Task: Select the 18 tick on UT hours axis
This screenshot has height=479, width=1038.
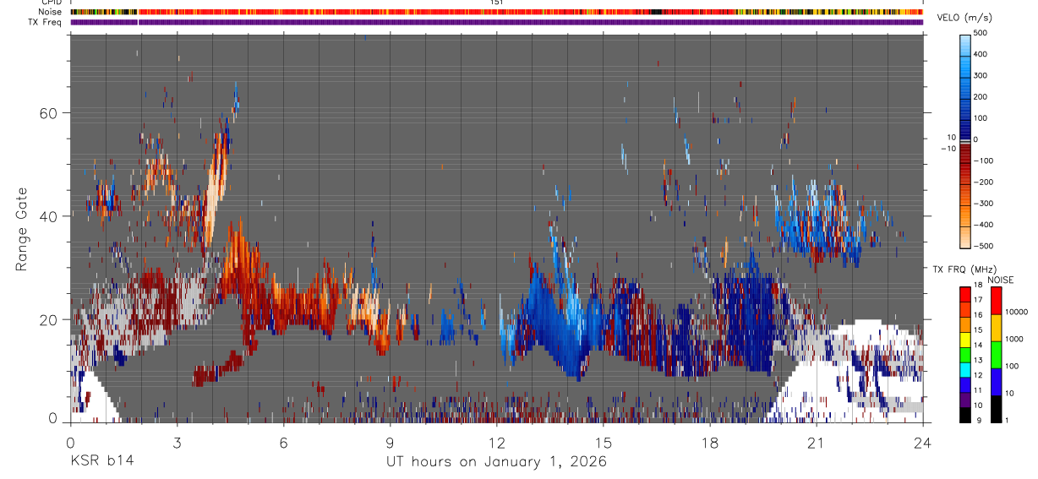Action: pos(709,442)
